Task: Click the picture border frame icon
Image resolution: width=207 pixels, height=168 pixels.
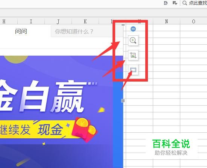Action: (x=133, y=70)
